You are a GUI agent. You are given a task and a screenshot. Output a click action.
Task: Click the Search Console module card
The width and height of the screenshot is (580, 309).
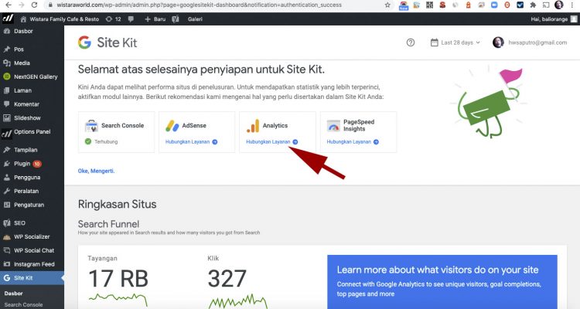(116, 132)
